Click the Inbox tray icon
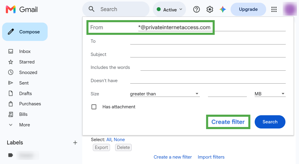 [x=11, y=51]
